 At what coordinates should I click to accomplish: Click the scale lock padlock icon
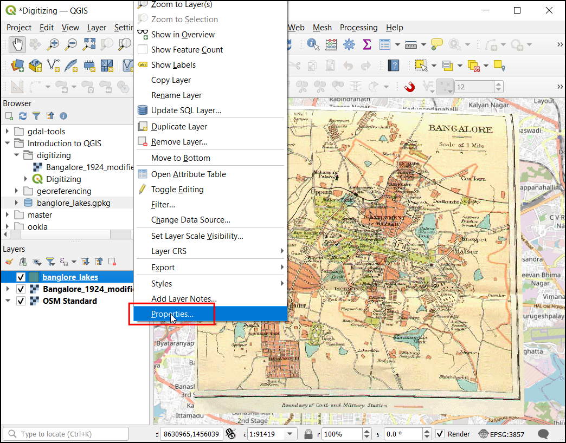point(308,434)
